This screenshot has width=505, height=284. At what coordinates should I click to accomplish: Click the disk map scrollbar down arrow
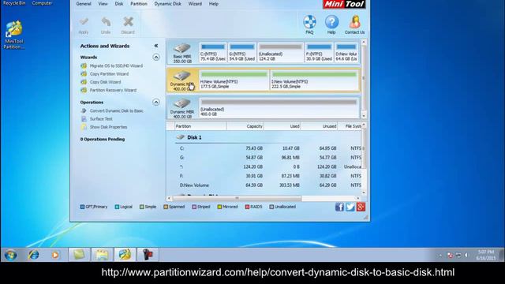[364, 116]
